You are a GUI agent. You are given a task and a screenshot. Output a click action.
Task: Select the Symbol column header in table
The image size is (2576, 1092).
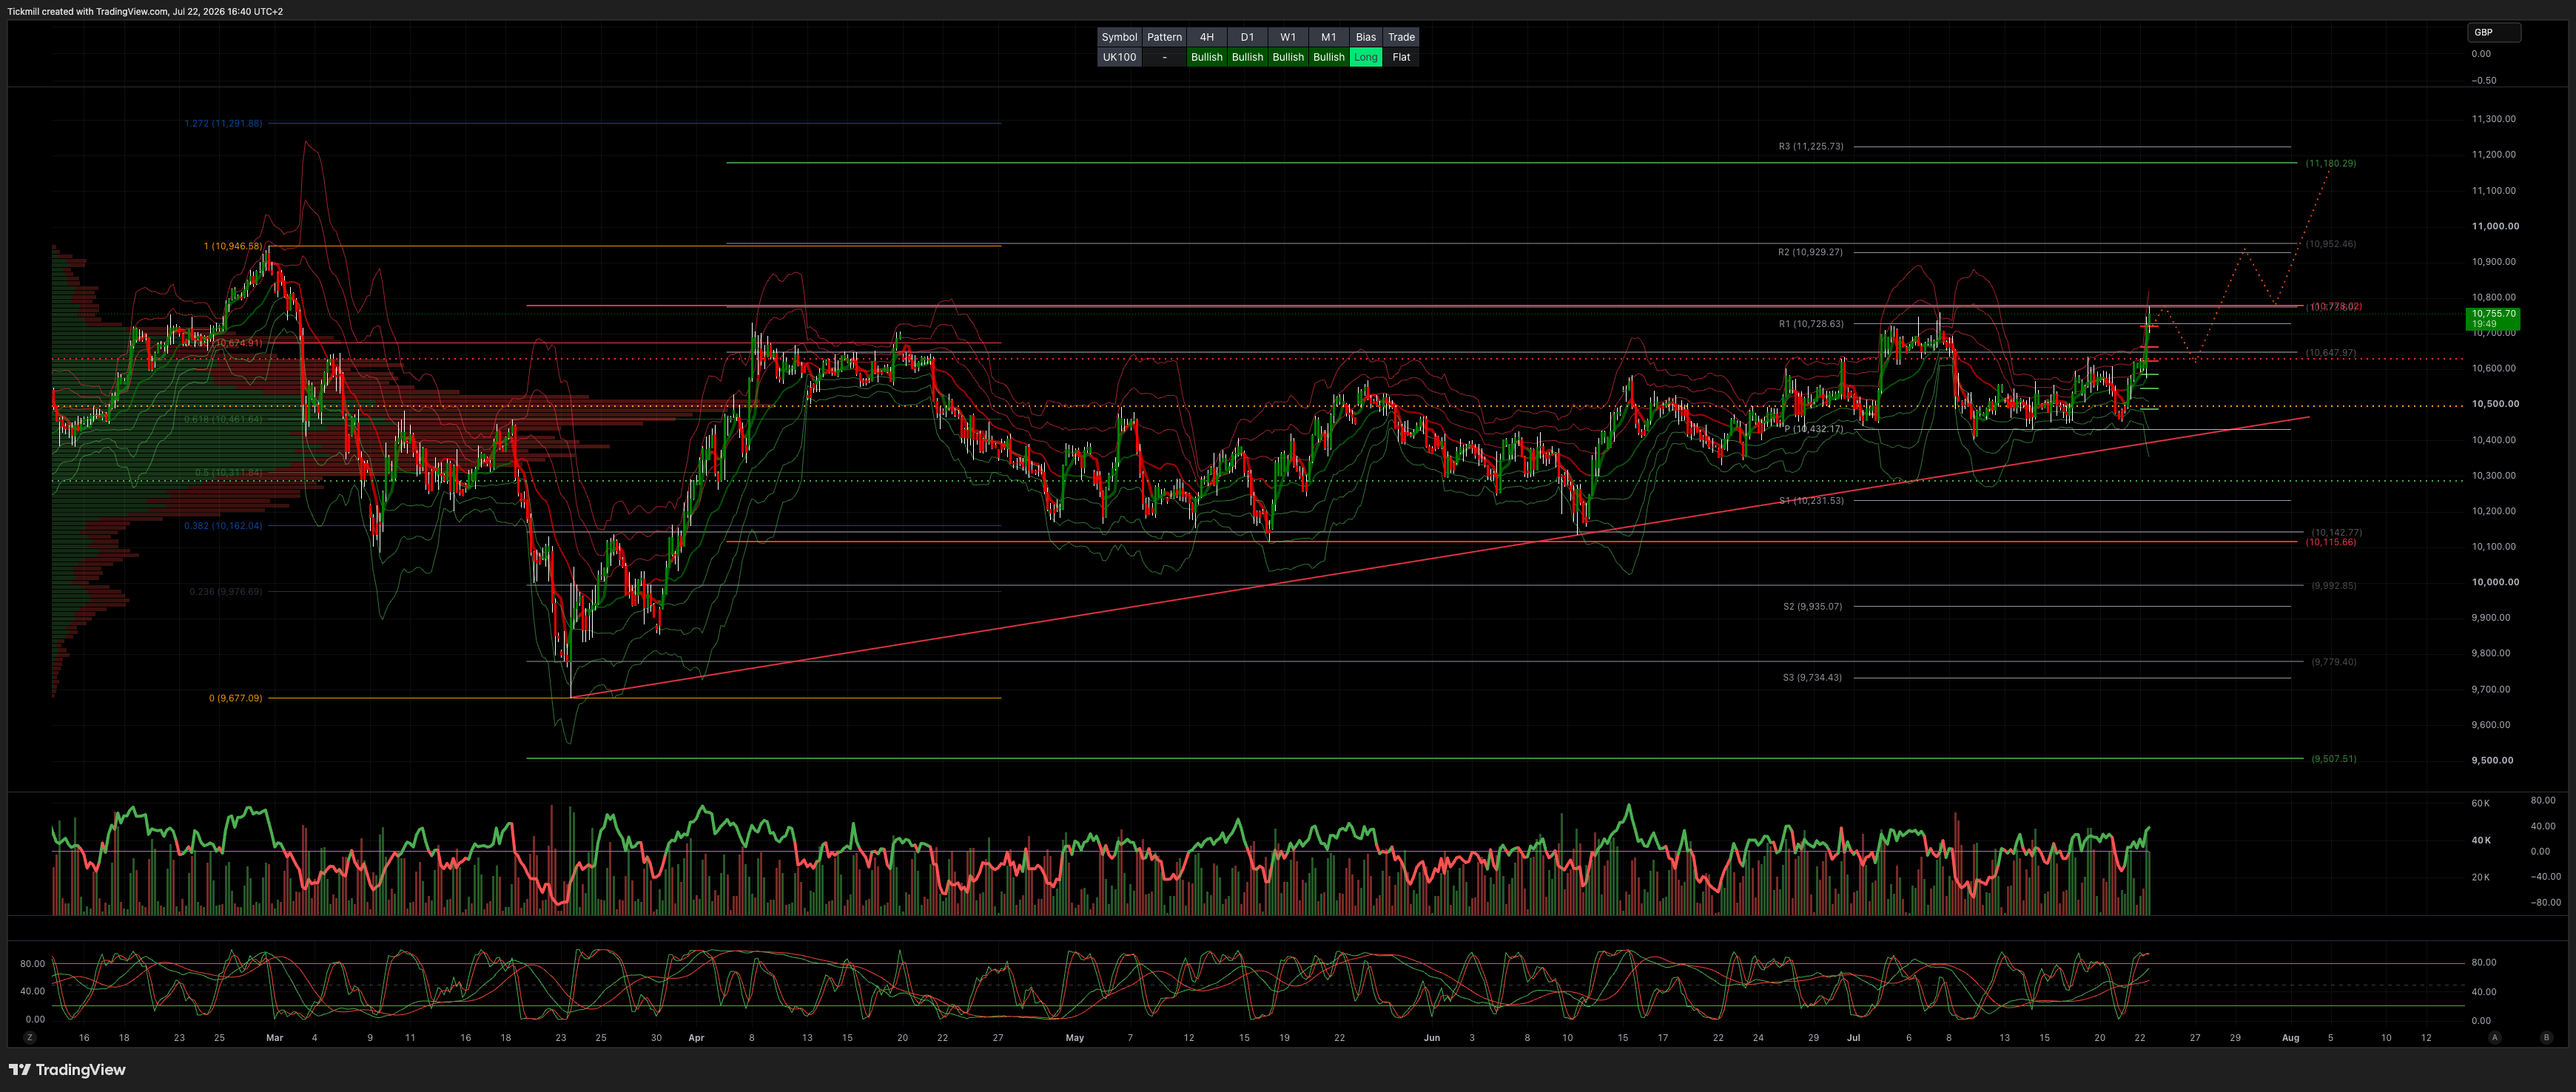point(1119,37)
